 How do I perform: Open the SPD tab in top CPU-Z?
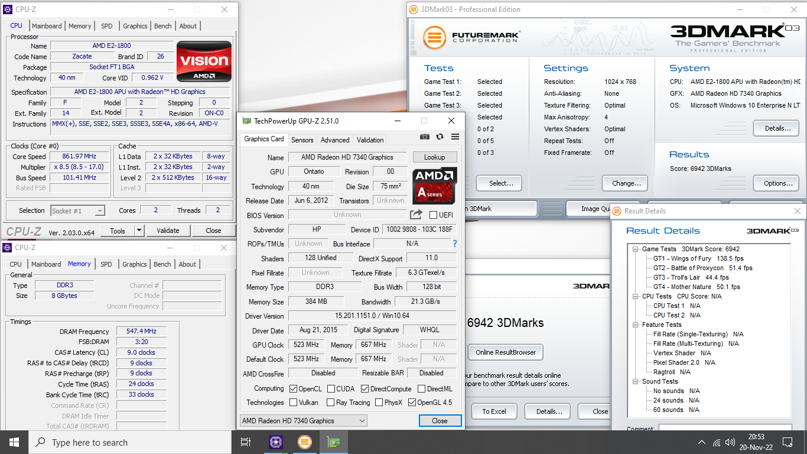[107, 26]
